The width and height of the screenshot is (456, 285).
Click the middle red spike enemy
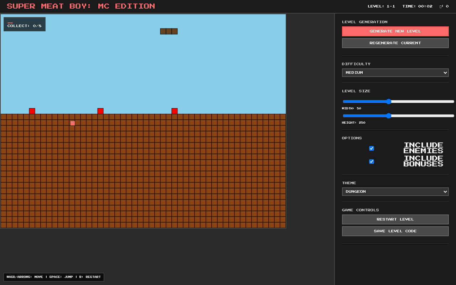click(x=100, y=111)
